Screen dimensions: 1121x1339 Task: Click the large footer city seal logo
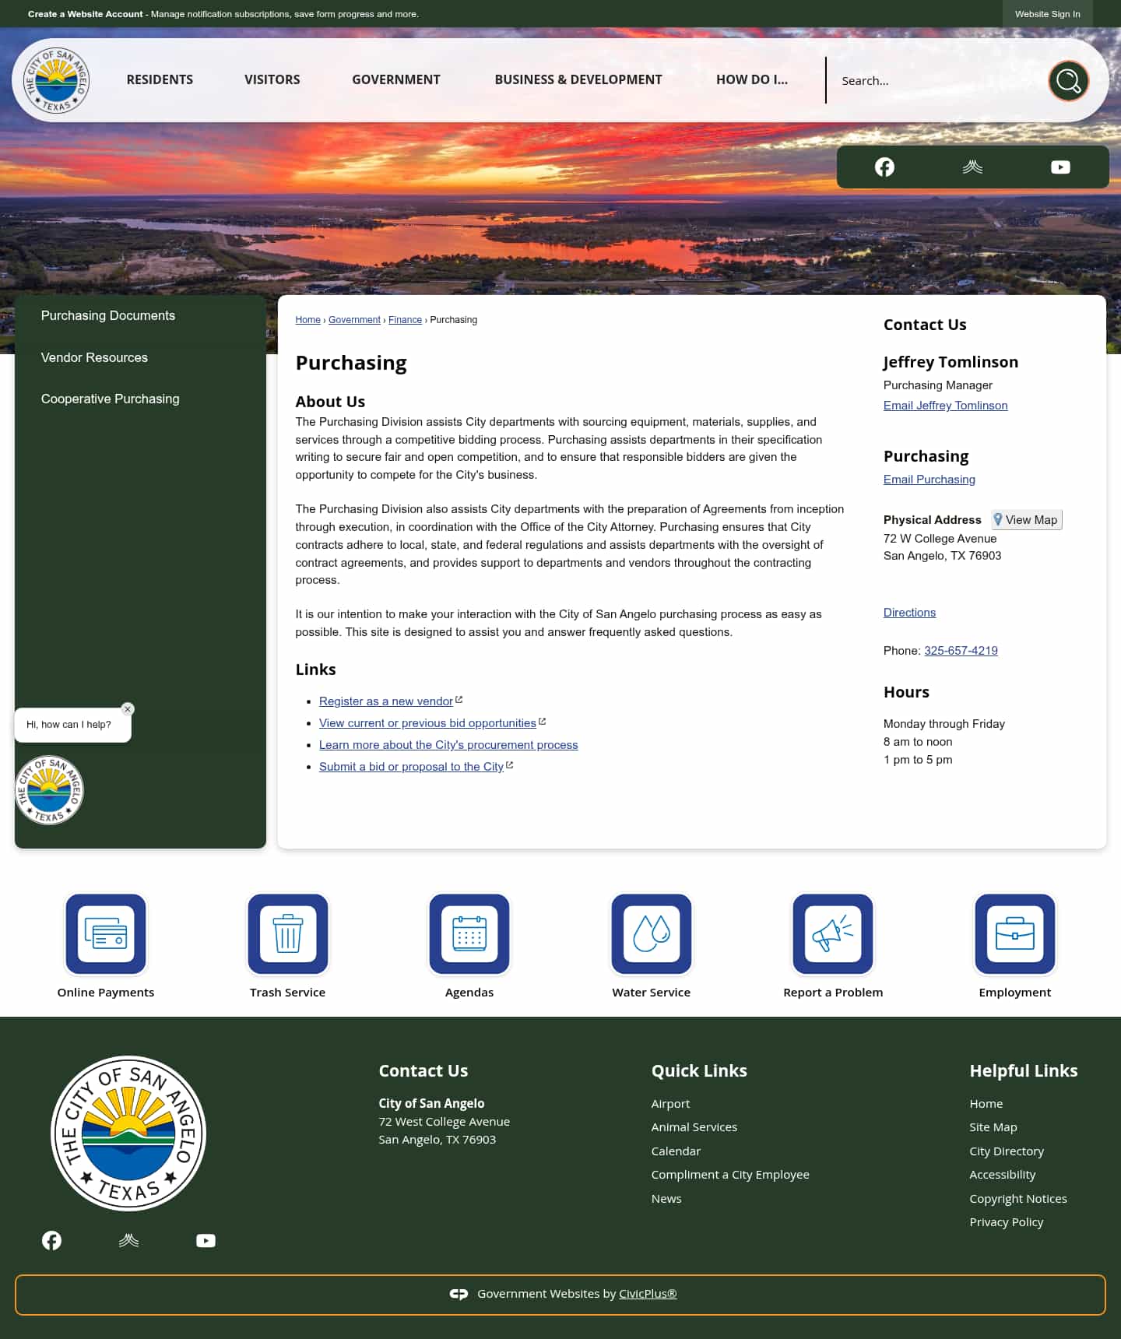point(128,1133)
